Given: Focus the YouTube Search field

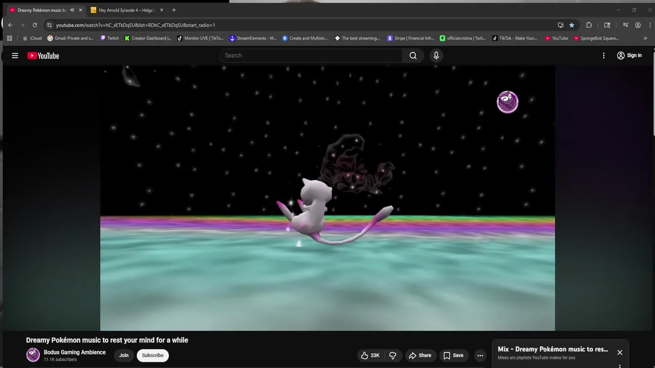Looking at the screenshot, I should pyautogui.click(x=311, y=56).
